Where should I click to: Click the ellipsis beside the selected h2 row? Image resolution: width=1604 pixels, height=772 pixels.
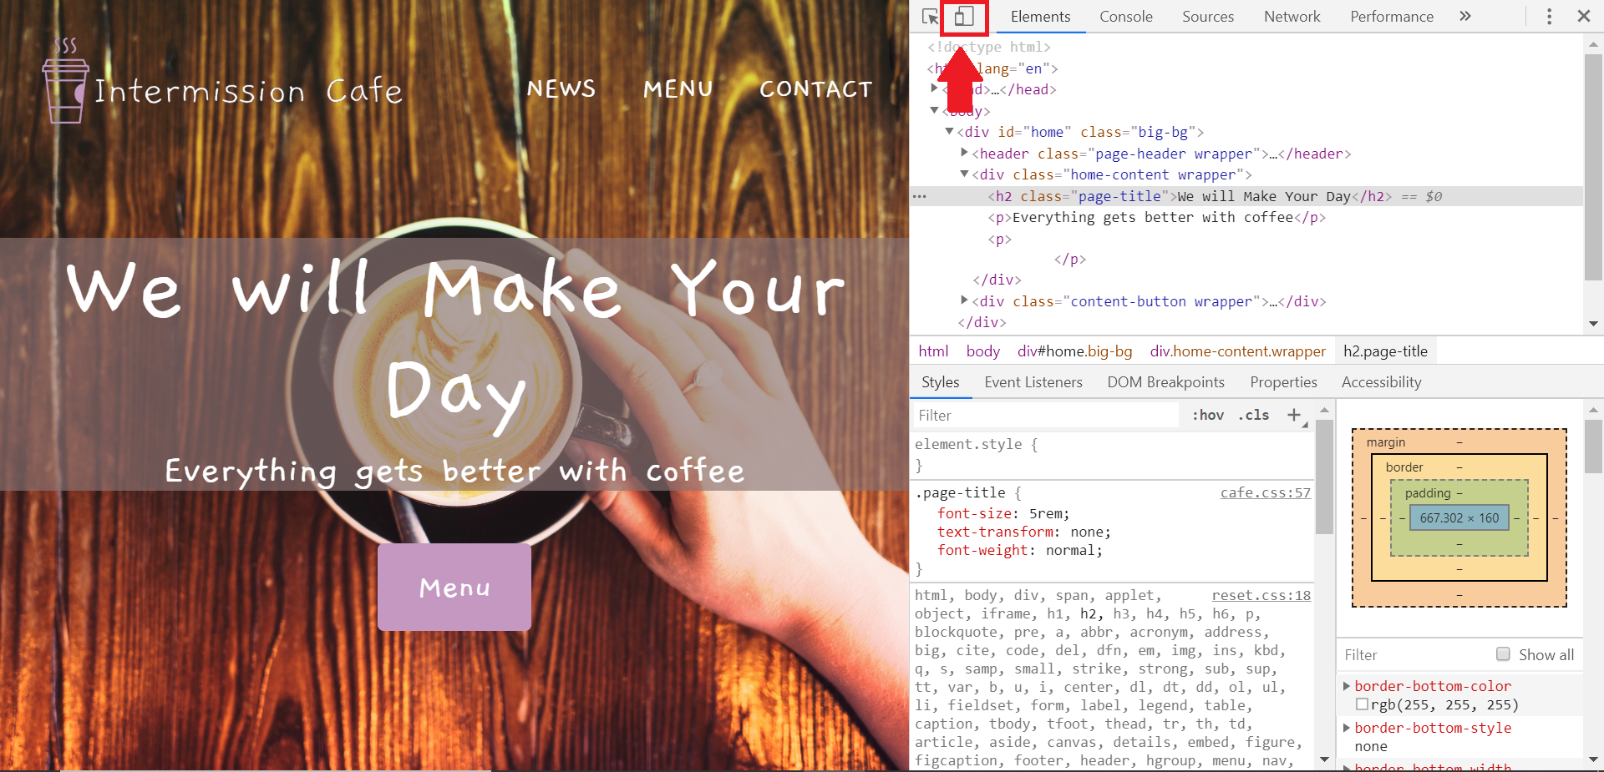click(920, 197)
